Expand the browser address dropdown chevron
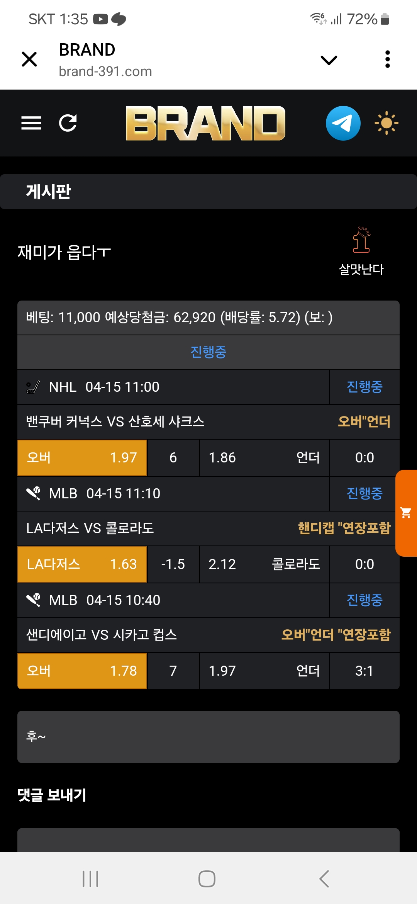Viewport: 417px width, 904px height. (x=329, y=60)
